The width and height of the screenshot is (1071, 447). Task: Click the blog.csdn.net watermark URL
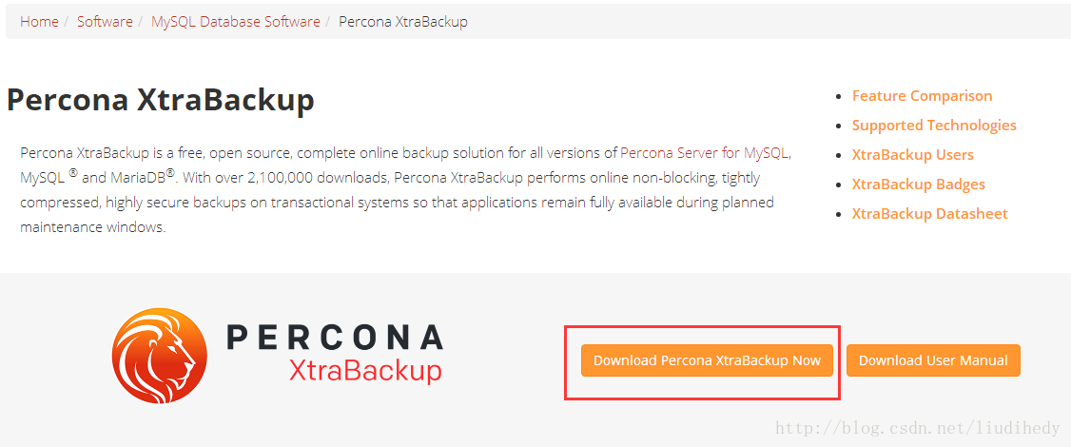click(x=917, y=429)
